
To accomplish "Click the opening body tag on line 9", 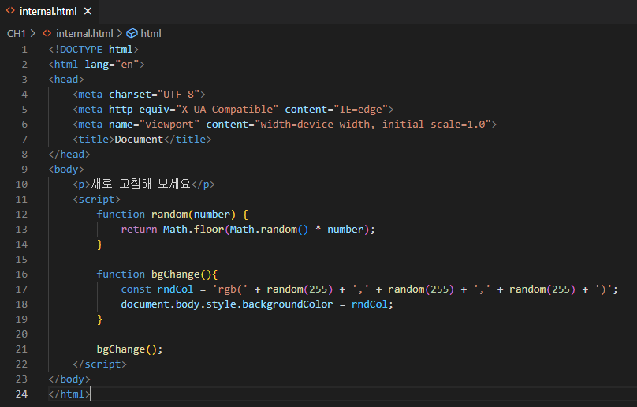I will tap(66, 169).
